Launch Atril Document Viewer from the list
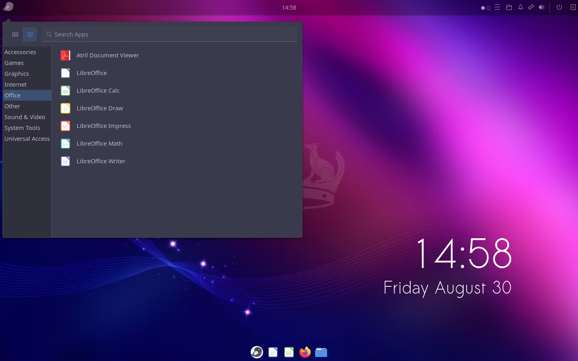Viewport: 578px width, 361px height. (x=107, y=55)
